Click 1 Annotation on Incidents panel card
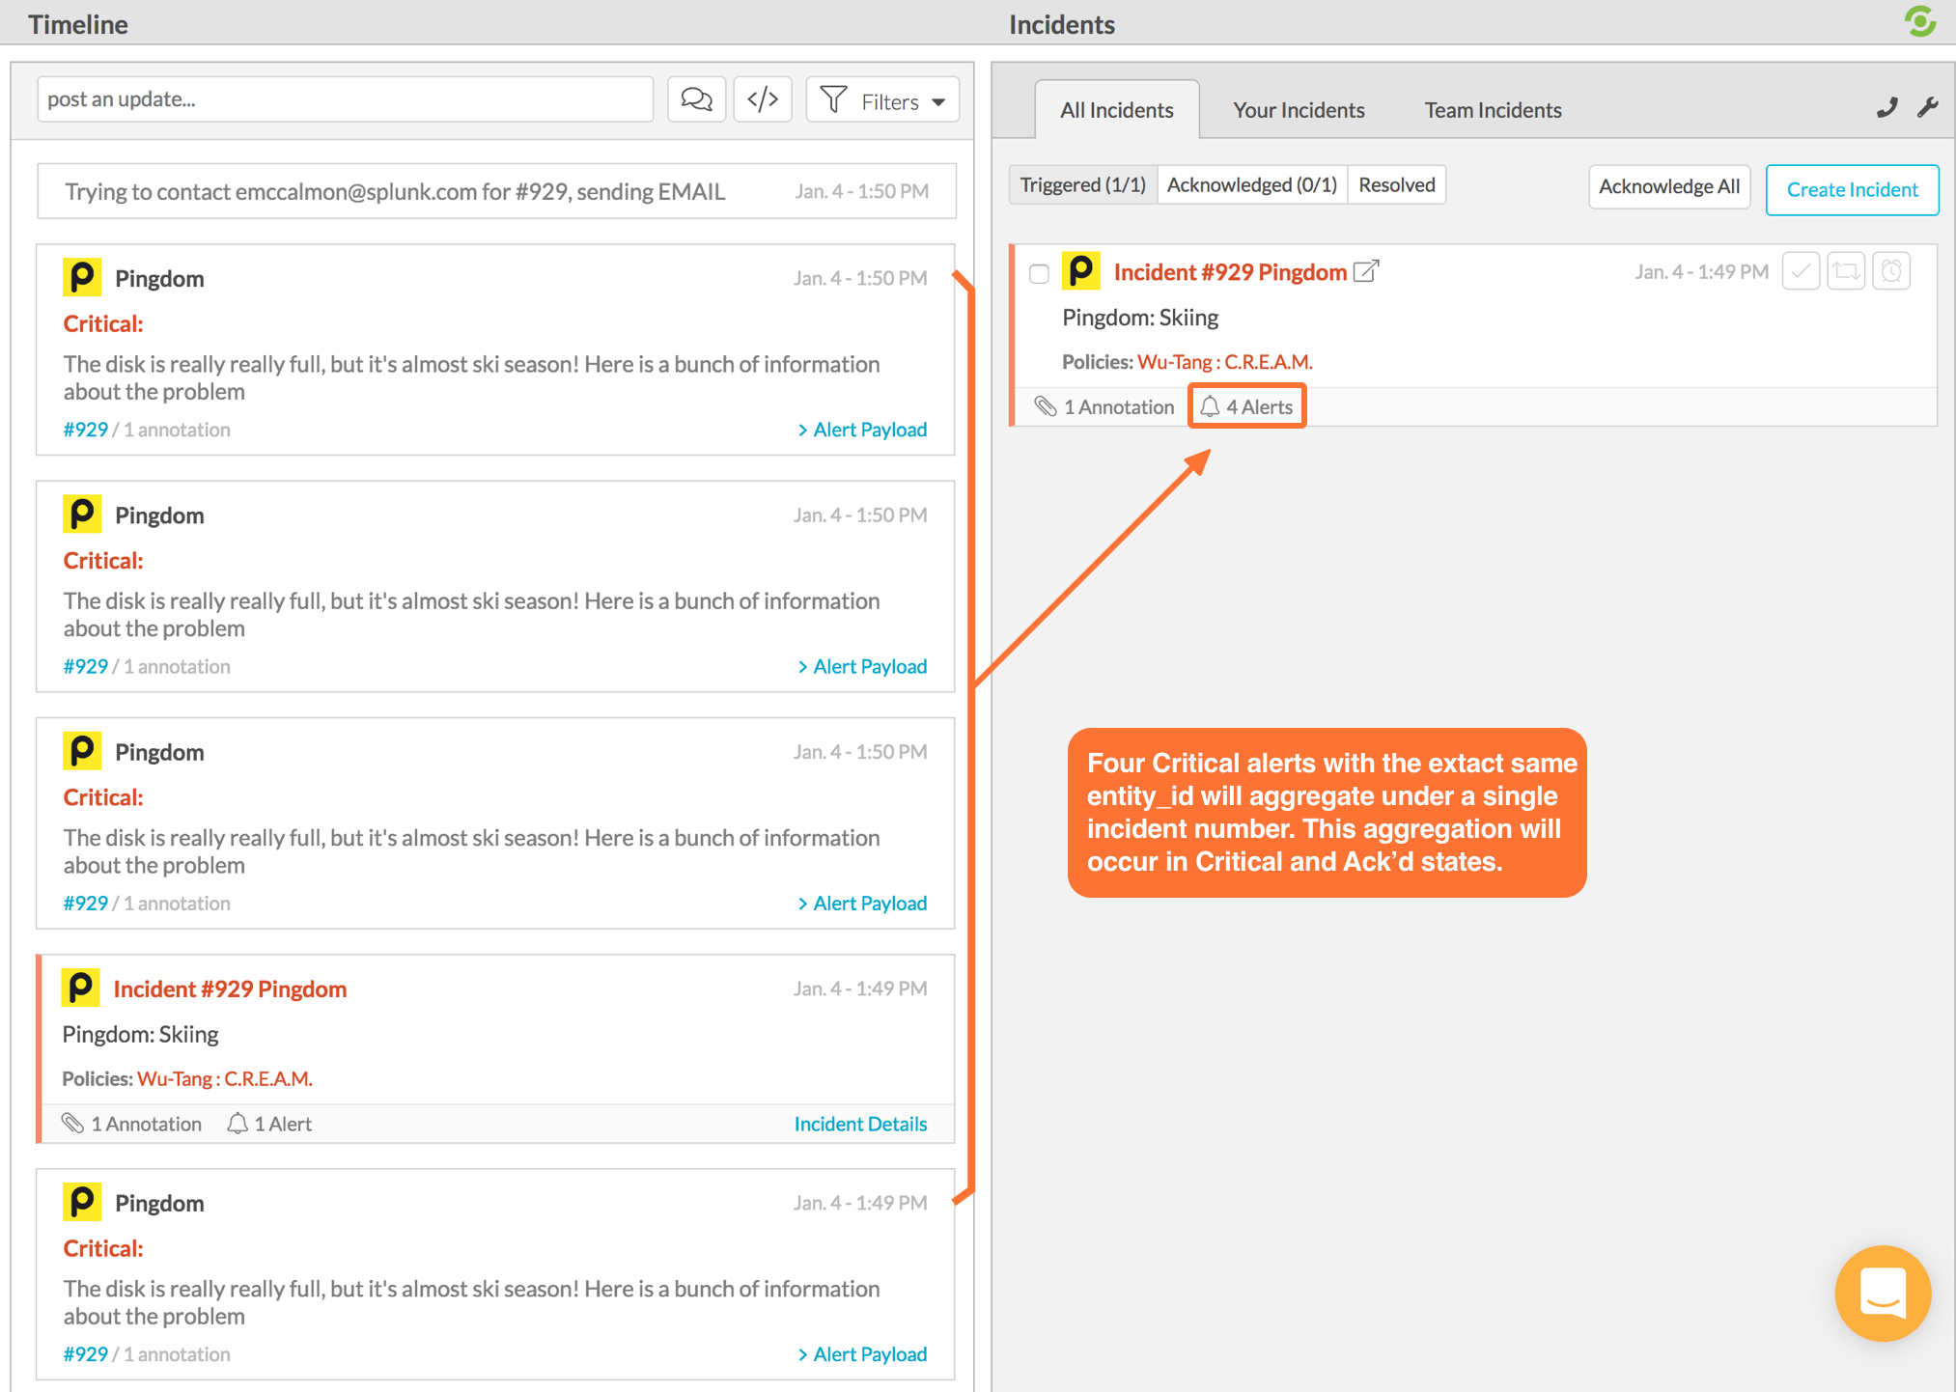This screenshot has height=1392, width=1956. [1104, 407]
